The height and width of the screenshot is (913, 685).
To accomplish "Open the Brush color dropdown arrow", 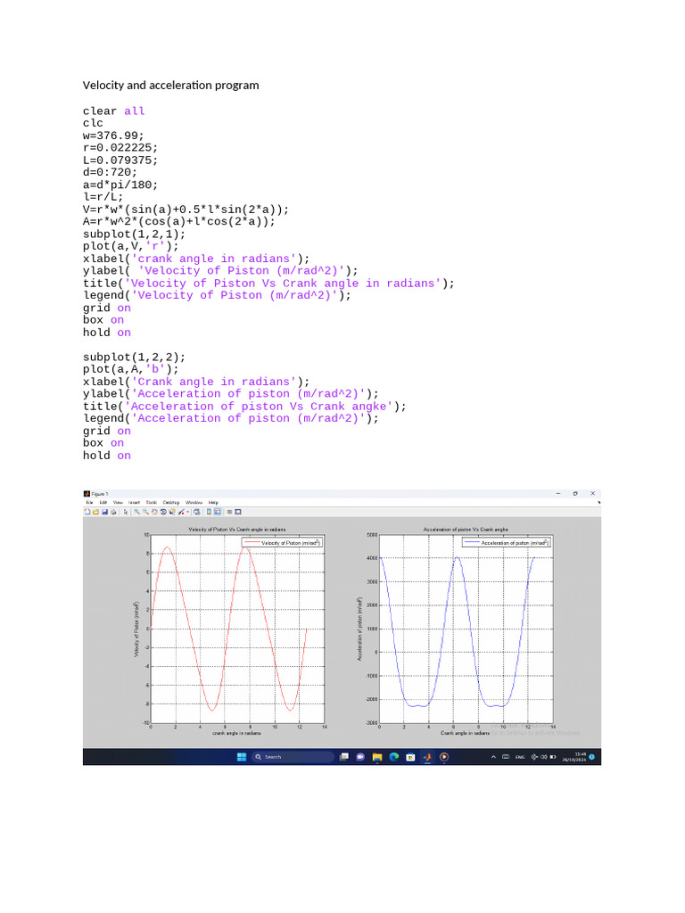I will coord(187,512).
